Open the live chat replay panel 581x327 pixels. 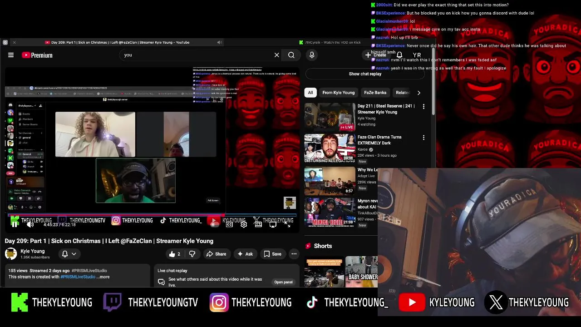[283, 282]
